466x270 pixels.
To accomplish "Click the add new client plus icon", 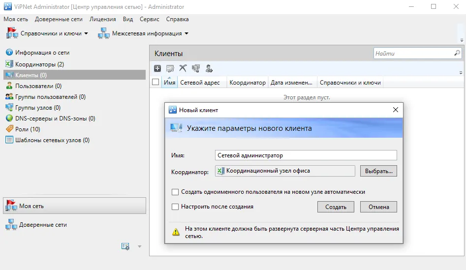I will click(x=157, y=69).
